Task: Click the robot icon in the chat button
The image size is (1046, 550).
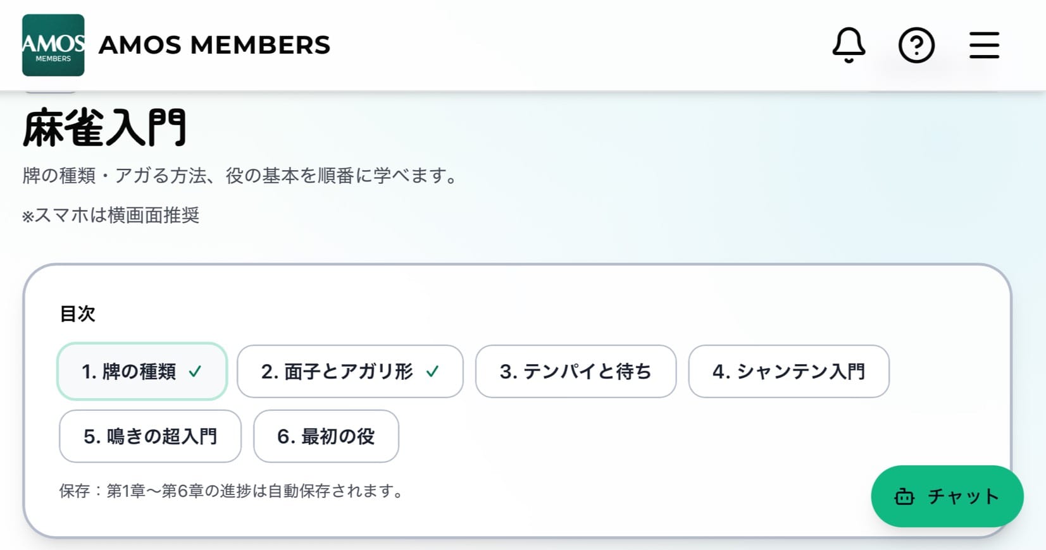Action: 904,497
